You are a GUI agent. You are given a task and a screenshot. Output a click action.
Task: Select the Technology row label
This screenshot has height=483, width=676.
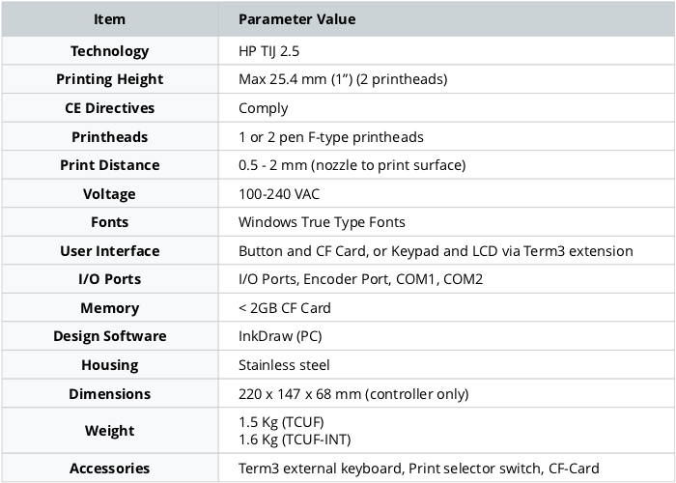pos(109,51)
